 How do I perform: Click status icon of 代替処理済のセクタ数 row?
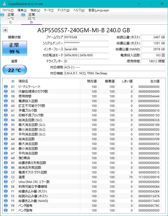coord(6,91)
